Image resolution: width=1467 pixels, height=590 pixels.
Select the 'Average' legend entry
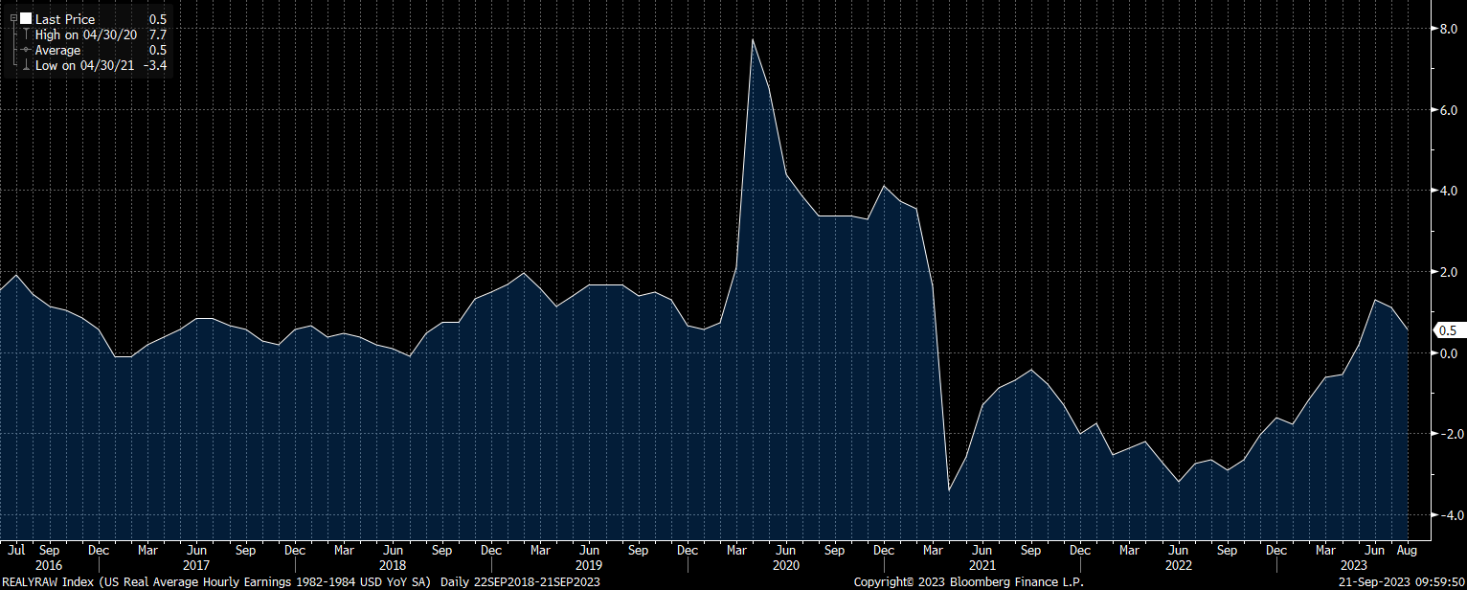pyautogui.click(x=57, y=50)
